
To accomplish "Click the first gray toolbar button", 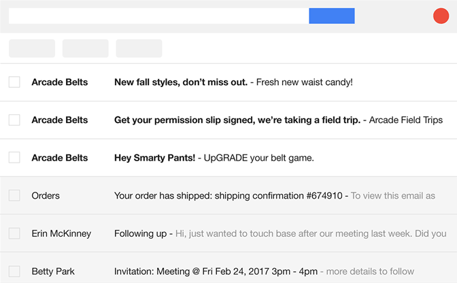I will coord(32,48).
